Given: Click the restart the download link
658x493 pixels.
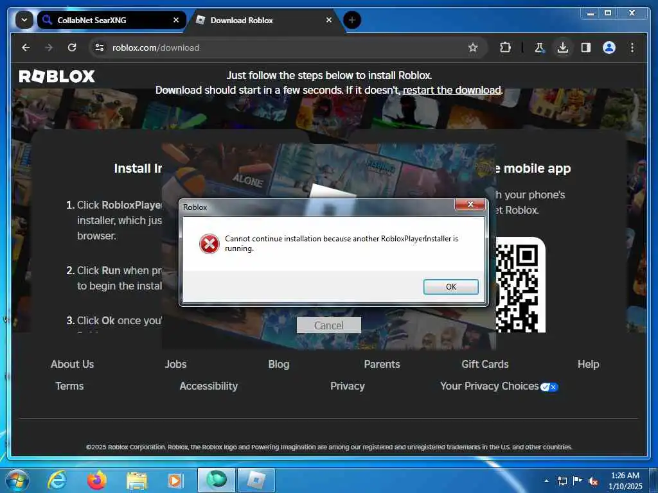Looking at the screenshot, I should pos(452,90).
